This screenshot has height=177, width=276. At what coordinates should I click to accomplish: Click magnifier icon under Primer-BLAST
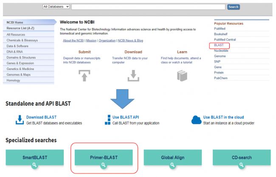tap(104, 165)
